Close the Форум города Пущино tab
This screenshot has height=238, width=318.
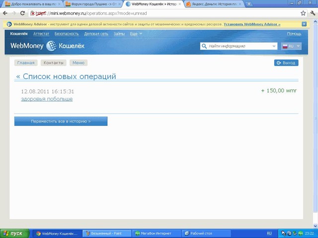120,4
